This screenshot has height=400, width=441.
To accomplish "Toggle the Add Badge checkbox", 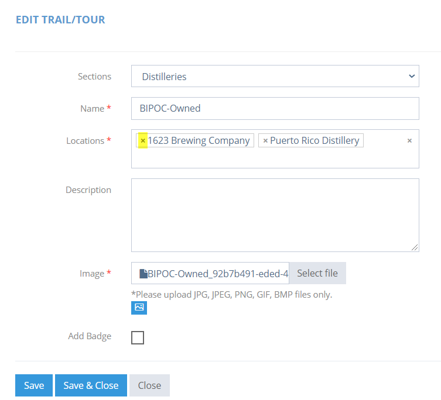I will [x=138, y=337].
